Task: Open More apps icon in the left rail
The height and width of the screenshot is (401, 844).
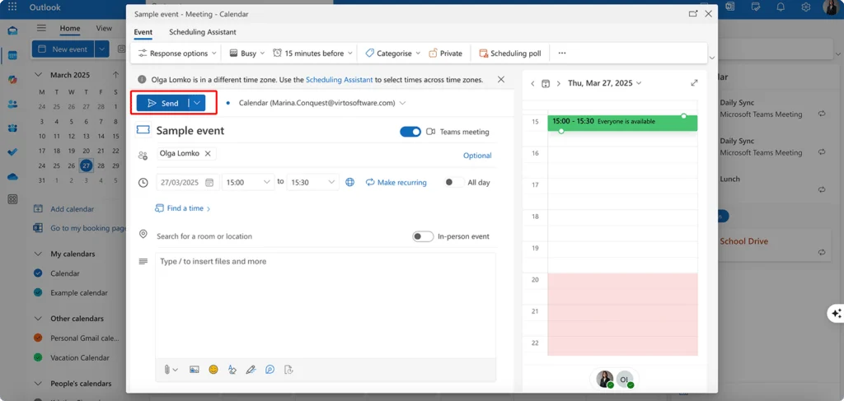Action: click(x=12, y=199)
